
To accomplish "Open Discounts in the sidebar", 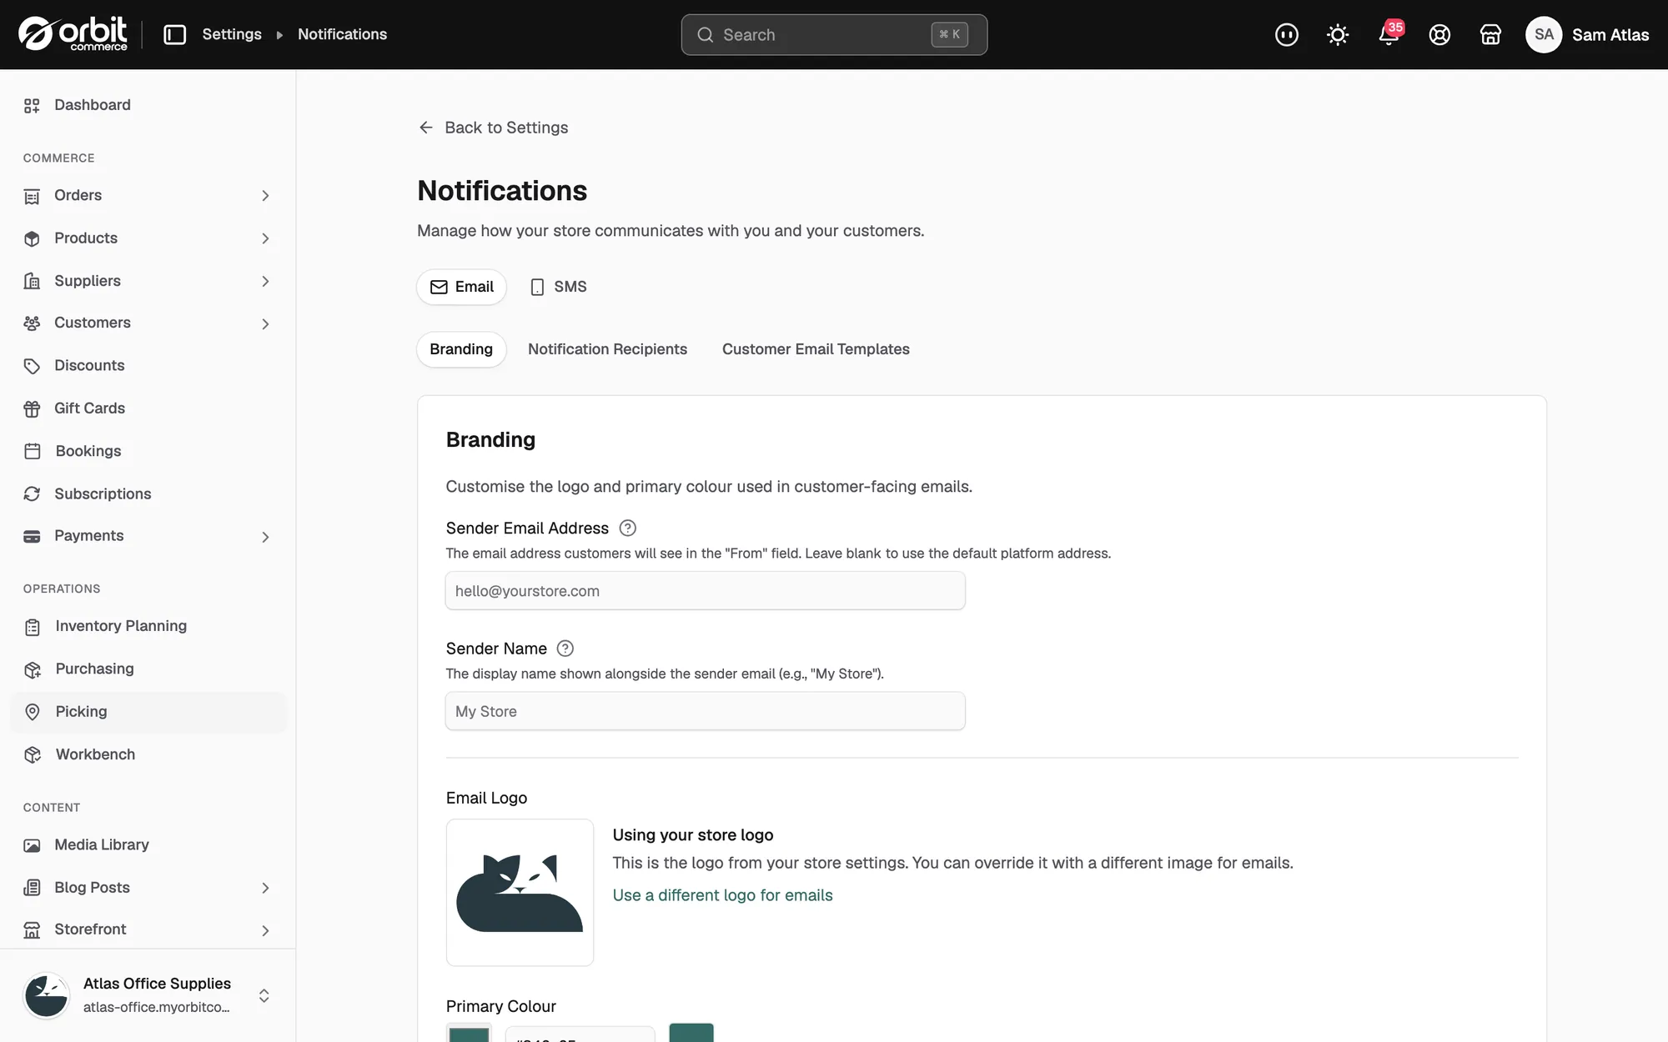I will click(148, 365).
